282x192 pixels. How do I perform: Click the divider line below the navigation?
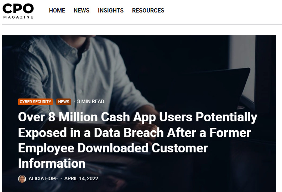[x=142, y=24]
